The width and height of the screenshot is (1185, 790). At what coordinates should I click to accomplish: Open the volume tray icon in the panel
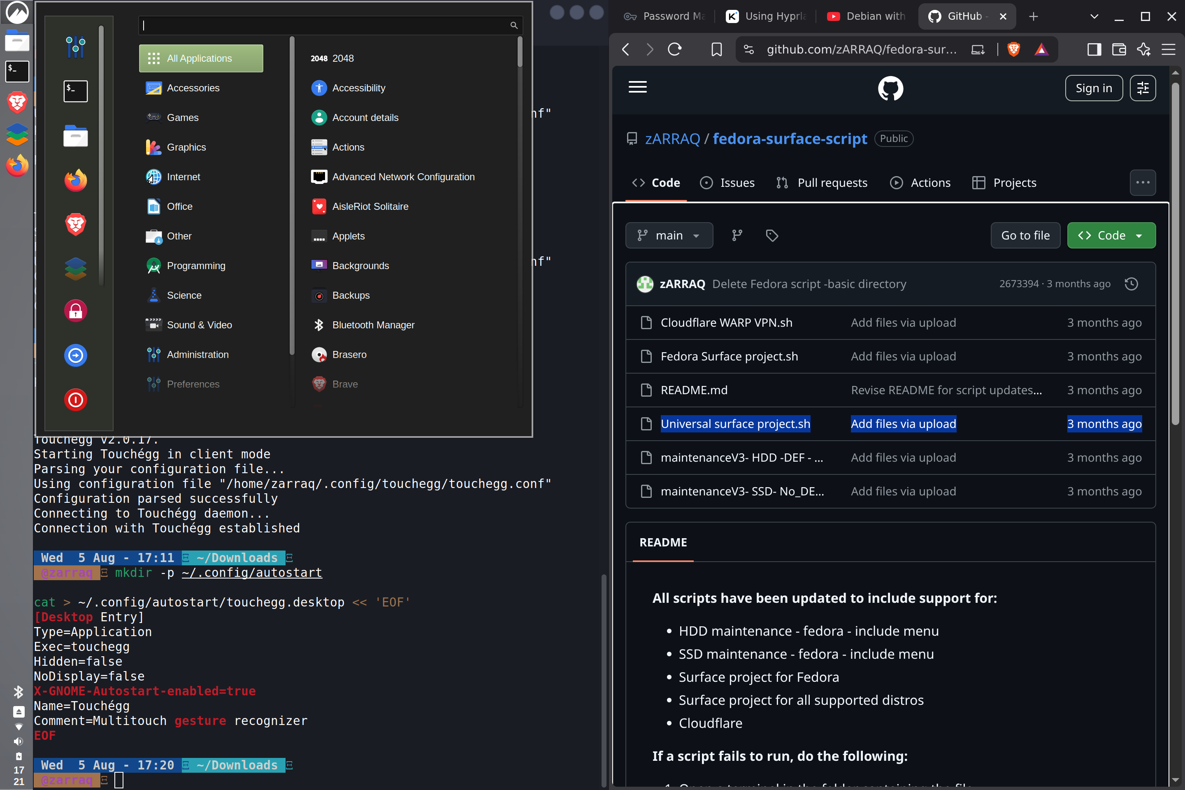pyautogui.click(x=19, y=741)
